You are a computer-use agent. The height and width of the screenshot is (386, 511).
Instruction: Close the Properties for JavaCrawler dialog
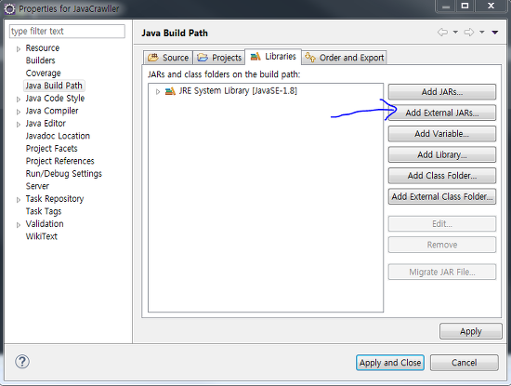point(491,6)
